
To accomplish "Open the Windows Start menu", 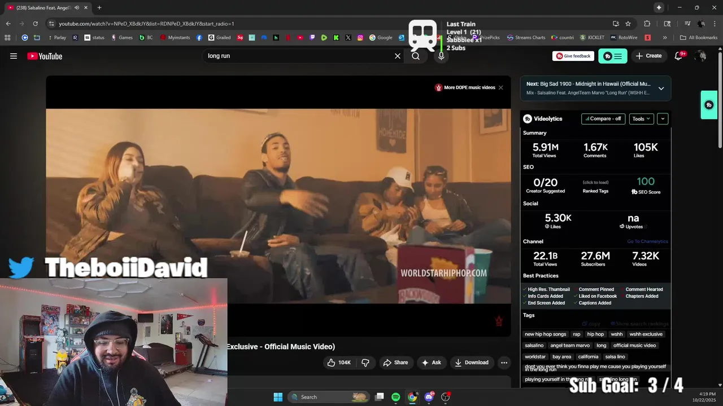I will (278, 397).
